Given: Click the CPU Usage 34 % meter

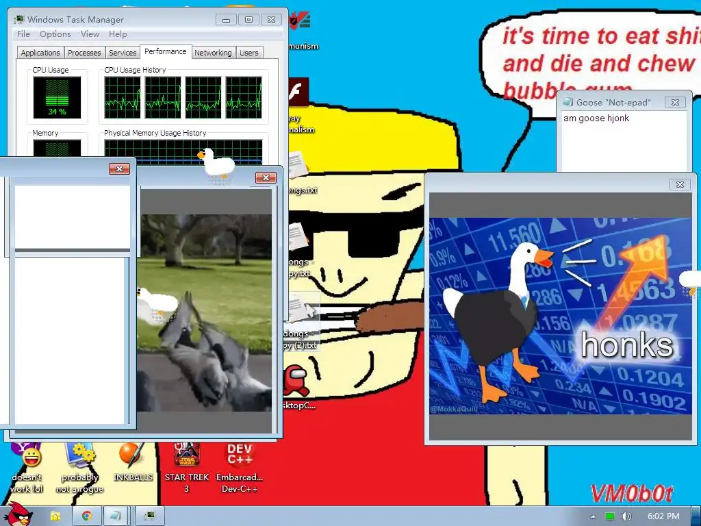Looking at the screenshot, I should point(57,97).
